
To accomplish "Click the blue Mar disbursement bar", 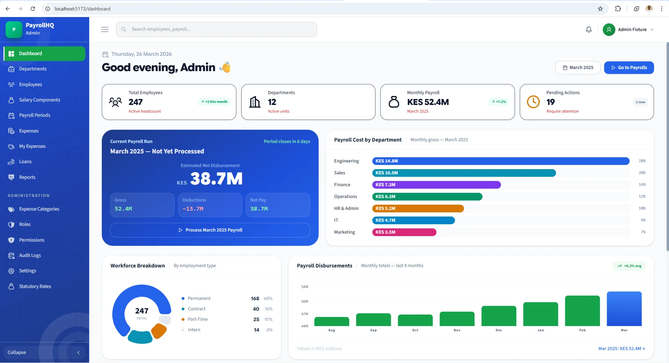I will click(624, 309).
